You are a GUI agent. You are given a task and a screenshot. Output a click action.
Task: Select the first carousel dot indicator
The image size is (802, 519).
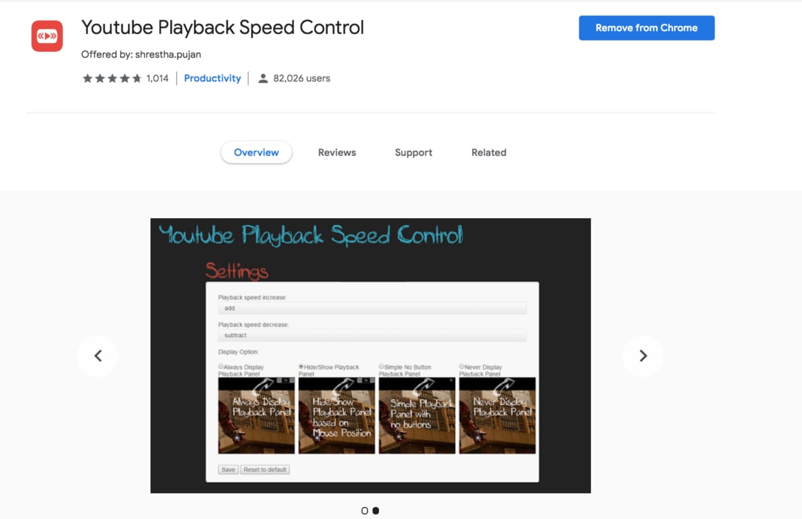click(365, 511)
